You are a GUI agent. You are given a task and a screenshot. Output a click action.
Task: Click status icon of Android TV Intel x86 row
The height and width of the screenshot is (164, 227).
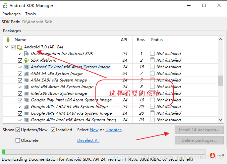coord(152,67)
